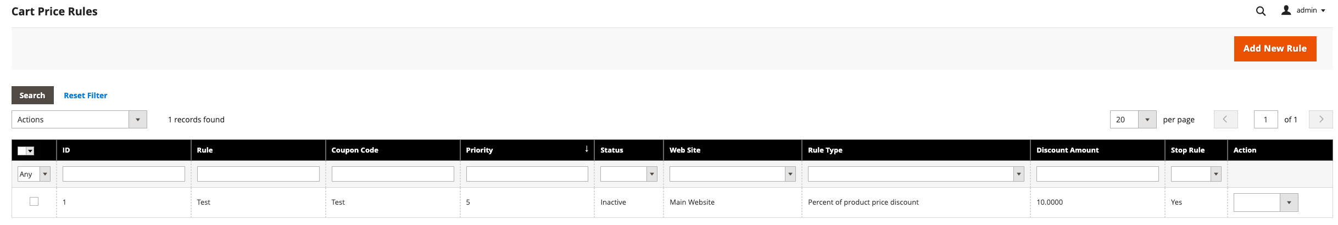The width and height of the screenshot is (1338, 225).
Task: Open the Action dropdown for Test rule
Action: click(x=1265, y=202)
